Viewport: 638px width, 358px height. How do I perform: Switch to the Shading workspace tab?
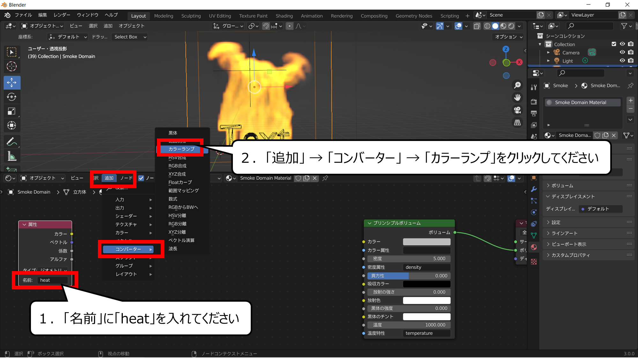click(x=284, y=16)
